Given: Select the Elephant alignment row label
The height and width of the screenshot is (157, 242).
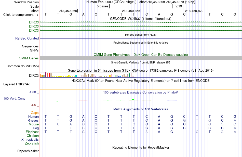Looking at the screenshot, I should (x=32, y=132).
